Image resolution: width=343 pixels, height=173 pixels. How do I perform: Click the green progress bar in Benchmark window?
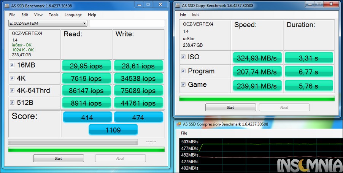point(86,149)
